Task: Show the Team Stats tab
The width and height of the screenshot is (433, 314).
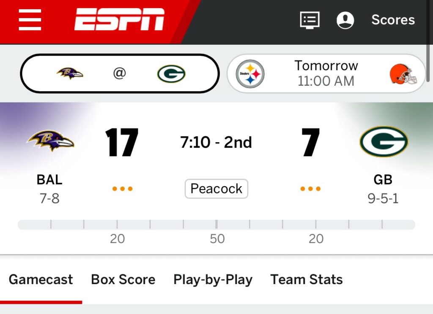Action: [307, 279]
